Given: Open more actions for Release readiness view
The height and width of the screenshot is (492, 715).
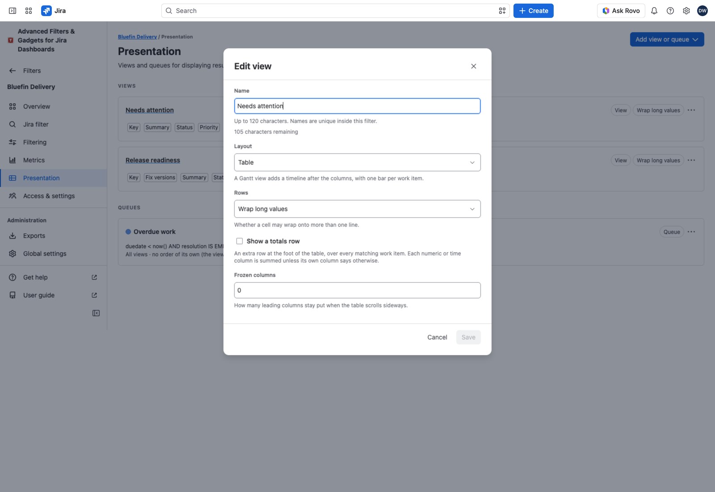Looking at the screenshot, I should pos(691,160).
